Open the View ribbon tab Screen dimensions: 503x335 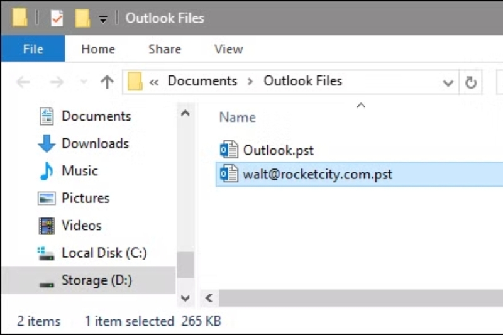(x=229, y=49)
